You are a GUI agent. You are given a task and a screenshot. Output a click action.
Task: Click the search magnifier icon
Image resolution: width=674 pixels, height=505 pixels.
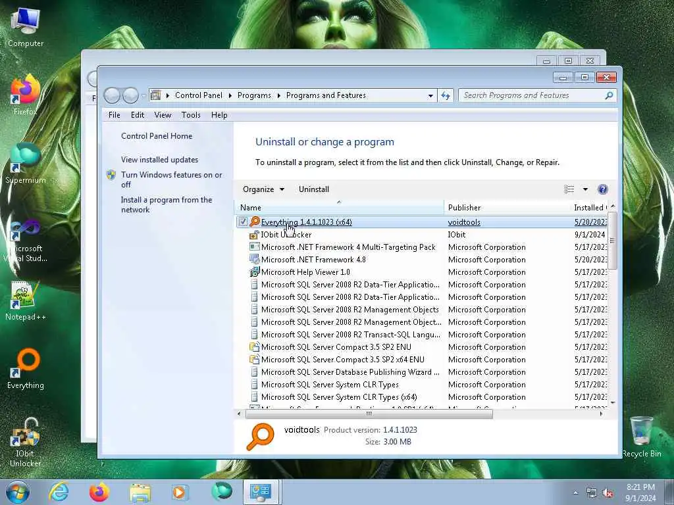click(x=609, y=95)
